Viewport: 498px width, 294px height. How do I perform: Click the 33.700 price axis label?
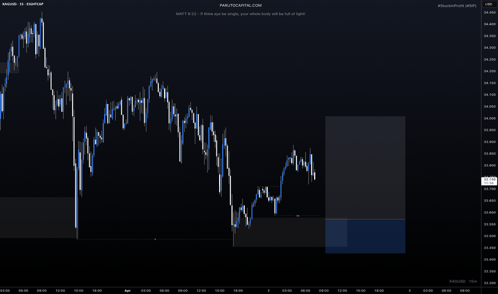click(489, 189)
